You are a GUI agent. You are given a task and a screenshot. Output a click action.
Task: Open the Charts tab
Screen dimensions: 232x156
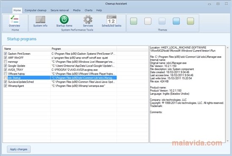pyautogui.click(x=88, y=10)
